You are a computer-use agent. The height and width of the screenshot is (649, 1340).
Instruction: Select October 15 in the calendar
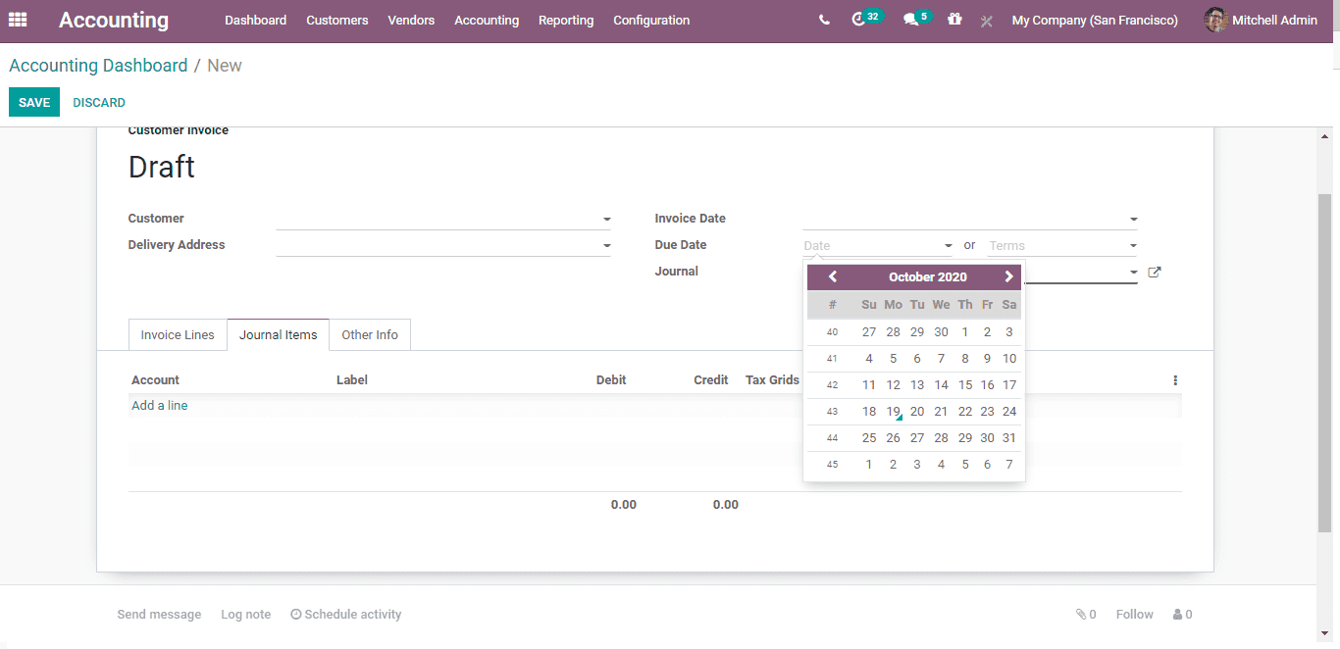[x=965, y=385]
